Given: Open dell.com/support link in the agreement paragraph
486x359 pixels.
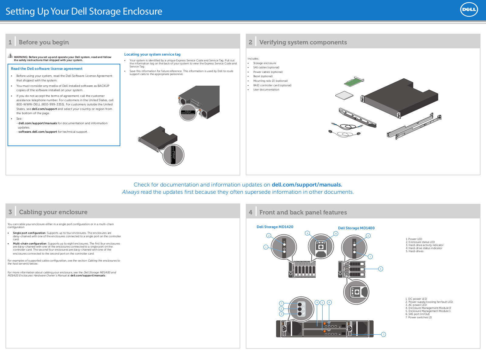Looking at the screenshot, I should click(x=44, y=109).
